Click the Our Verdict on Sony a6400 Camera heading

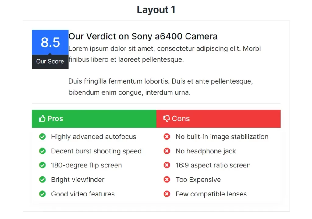tap(143, 37)
